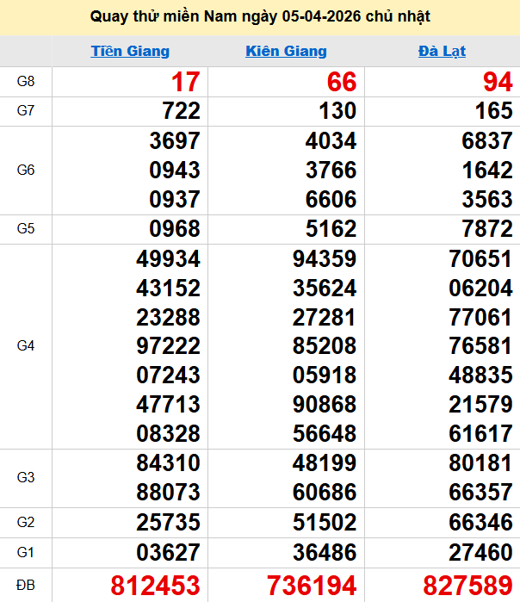The height and width of the screenshot is (602, 520).
Task: Select the ĐB row label
Action: tap(26, 585)
